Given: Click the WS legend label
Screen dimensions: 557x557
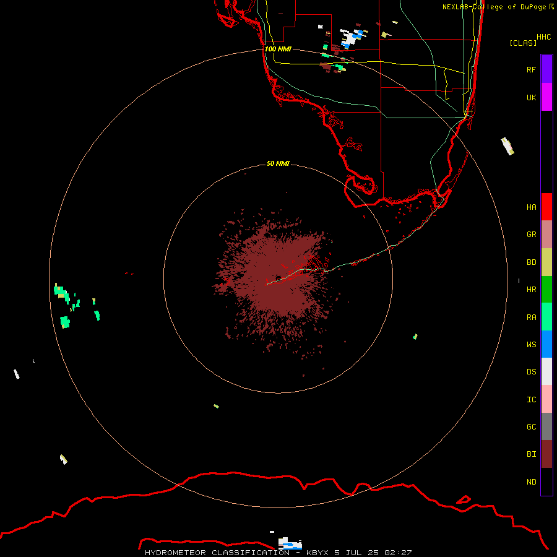Looking at the screenshot, I should (x=531, y=345).
